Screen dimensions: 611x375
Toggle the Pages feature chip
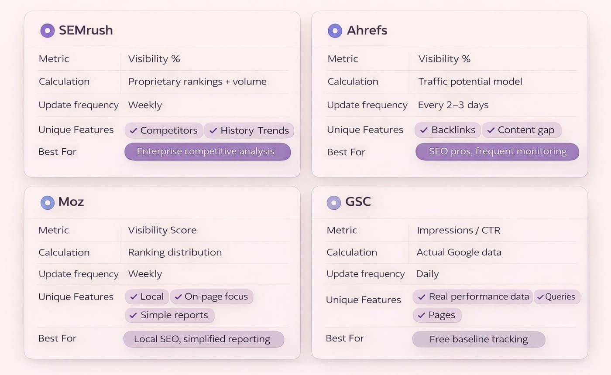point(436,315)
